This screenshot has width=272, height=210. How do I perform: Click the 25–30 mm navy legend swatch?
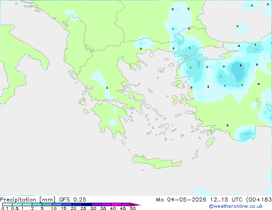[87, 204]
